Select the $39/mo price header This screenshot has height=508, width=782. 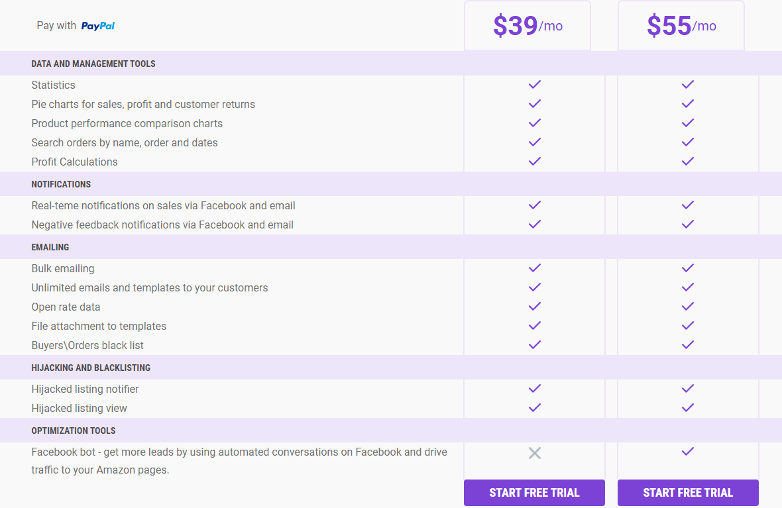point(528,26)
